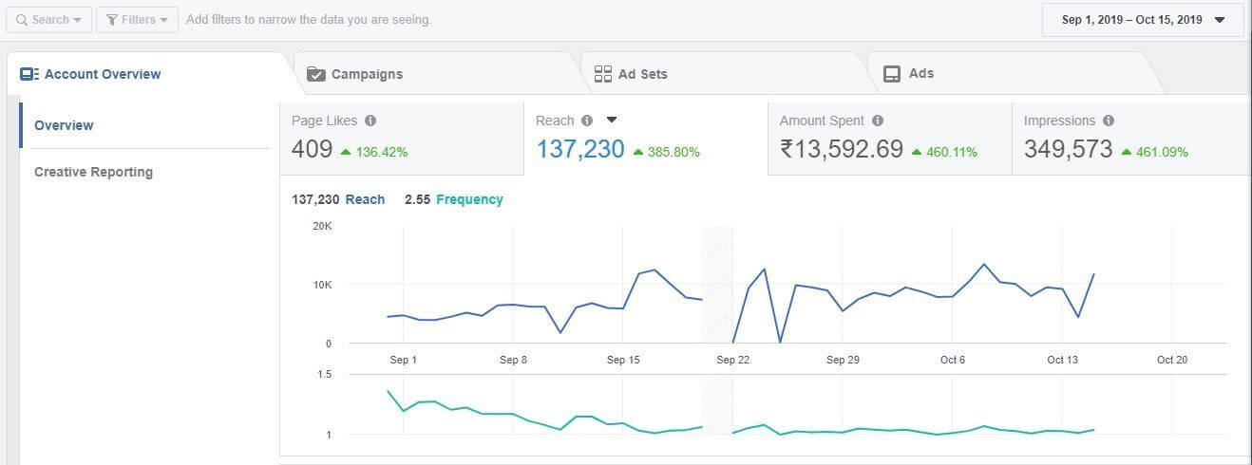This screenshot has height=465, width=1252.
Task: Click the funnel icon in Filters
Action: [112, 20]
